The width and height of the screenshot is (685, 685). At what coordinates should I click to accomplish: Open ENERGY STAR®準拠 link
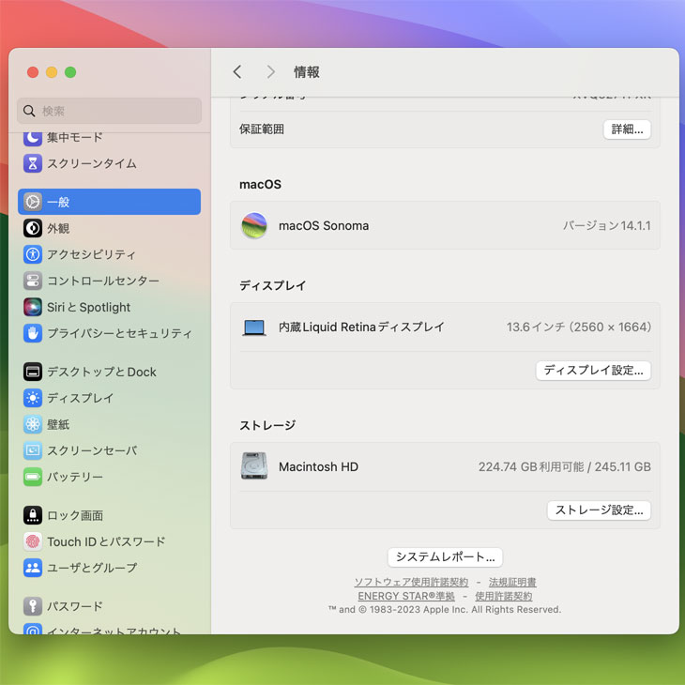click(406, 596)
